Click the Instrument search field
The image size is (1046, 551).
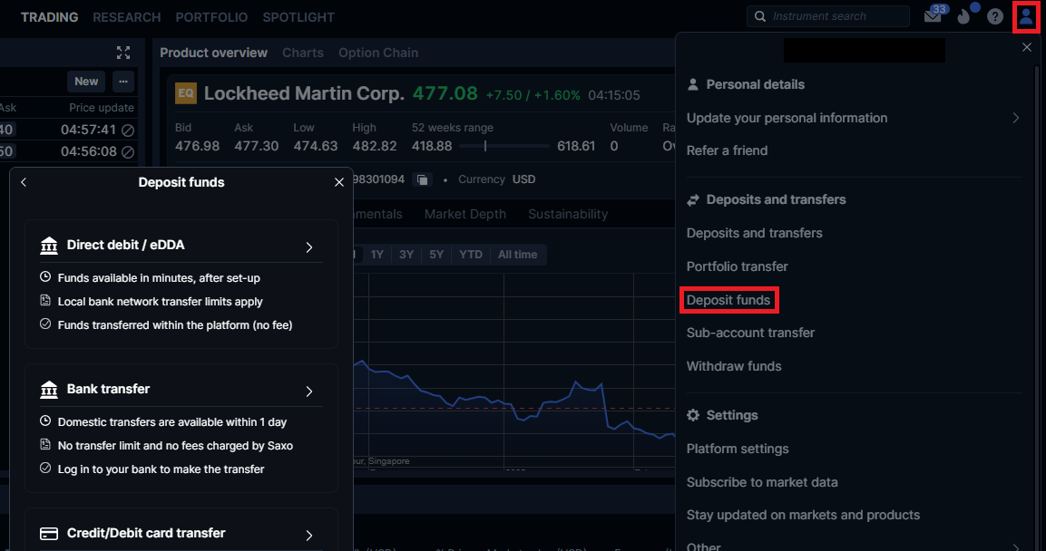tap(828, 16)
